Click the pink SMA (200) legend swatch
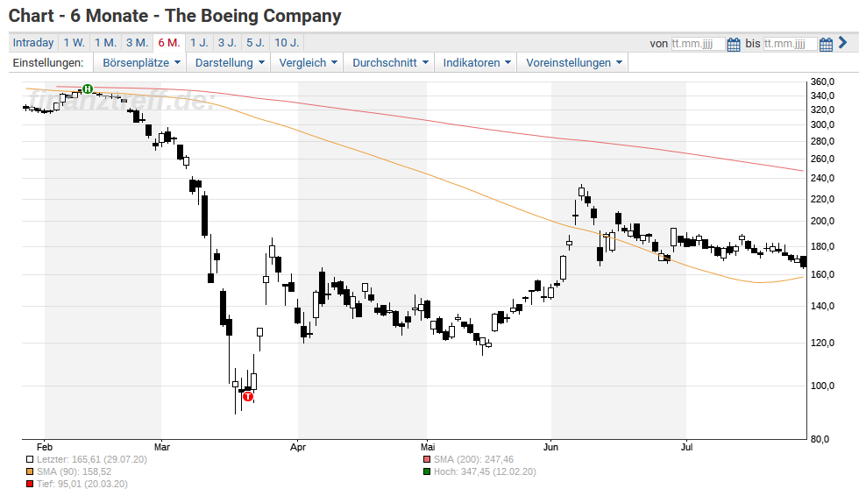 point(426,459)
